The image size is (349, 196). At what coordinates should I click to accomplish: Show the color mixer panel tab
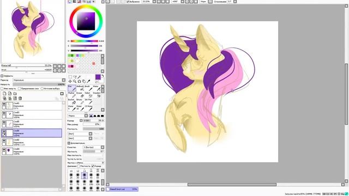coord(84,1)
